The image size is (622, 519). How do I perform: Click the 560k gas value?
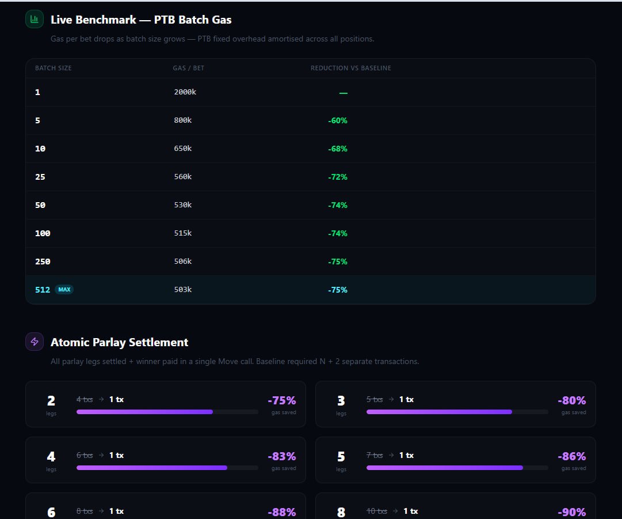(x=182, y=176)
